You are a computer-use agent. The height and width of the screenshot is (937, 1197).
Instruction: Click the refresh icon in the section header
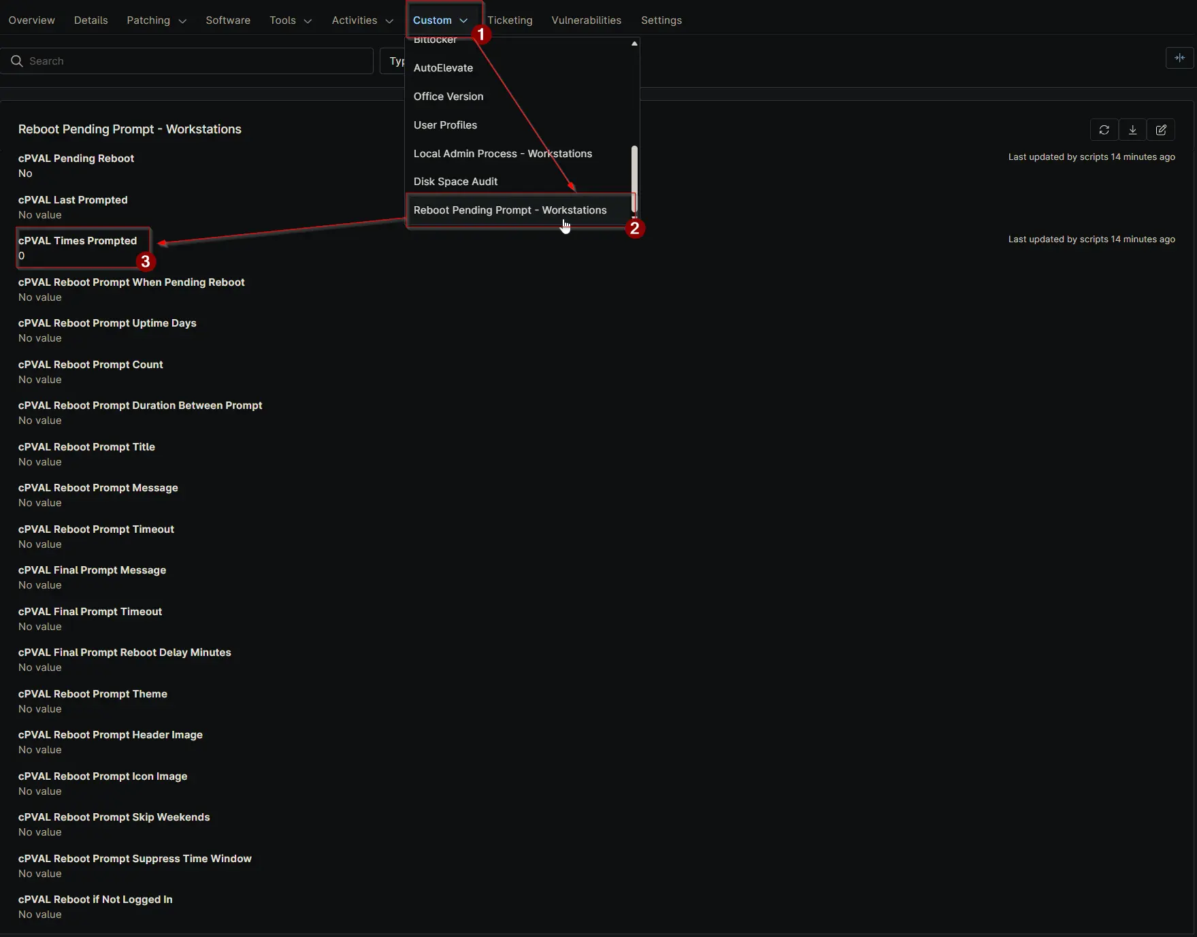1104,130
